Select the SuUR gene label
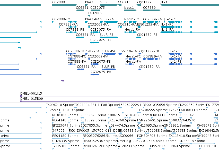Screen dimensions: 219x150 tap(104, 2)
